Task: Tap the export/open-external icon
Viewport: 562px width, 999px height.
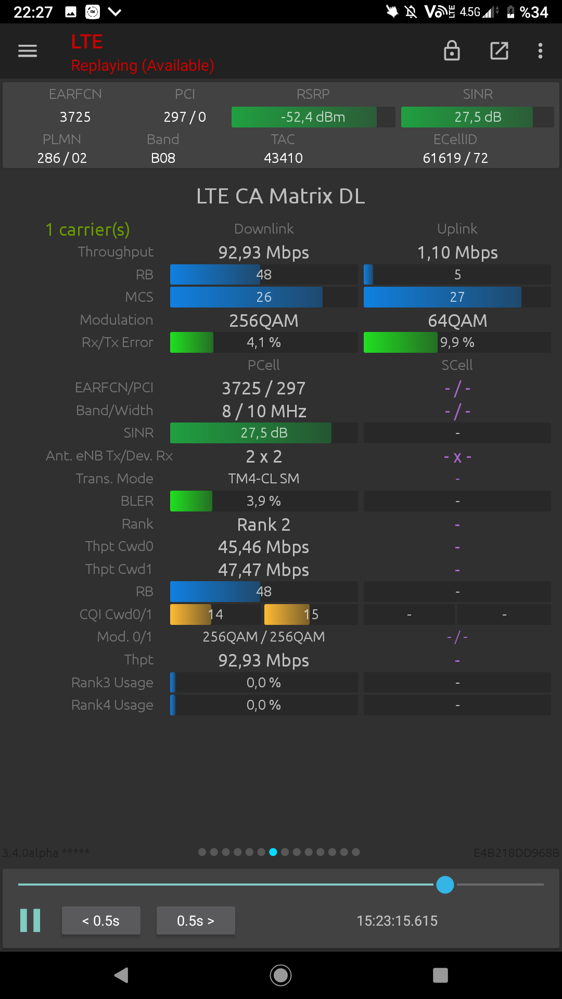Action: pos(499,50)
